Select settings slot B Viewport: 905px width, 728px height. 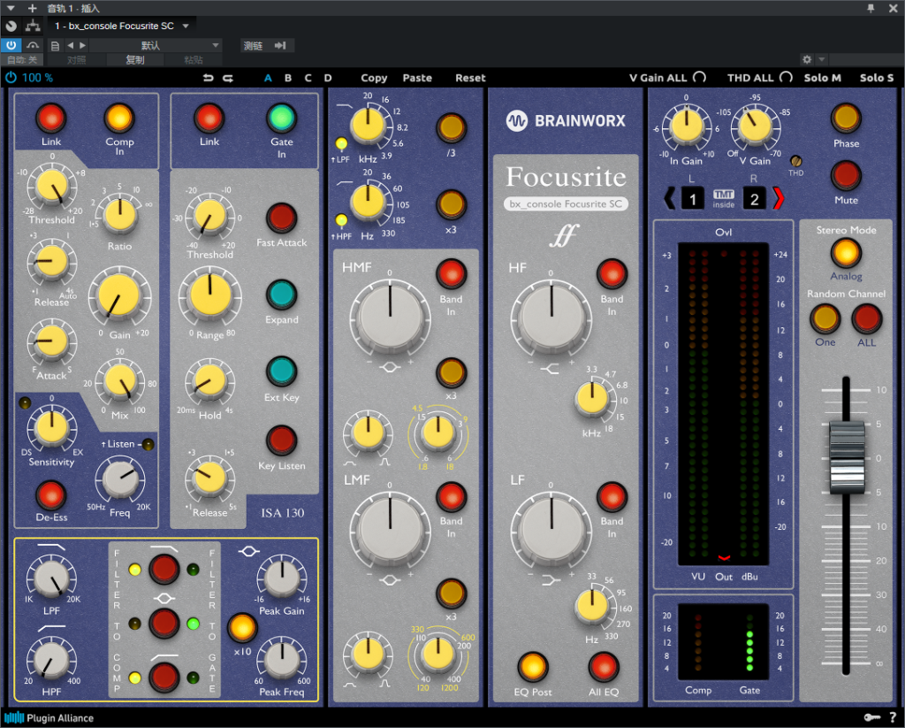point(288,78)
